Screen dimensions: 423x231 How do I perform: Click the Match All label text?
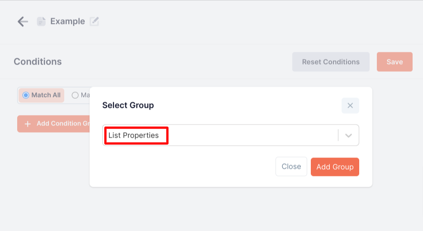(x=46, y=95)
